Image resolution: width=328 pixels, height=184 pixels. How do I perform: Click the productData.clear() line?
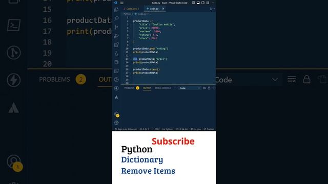click(x=147, y=70)
